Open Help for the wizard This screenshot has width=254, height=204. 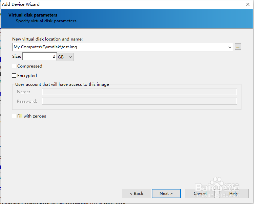234,194
